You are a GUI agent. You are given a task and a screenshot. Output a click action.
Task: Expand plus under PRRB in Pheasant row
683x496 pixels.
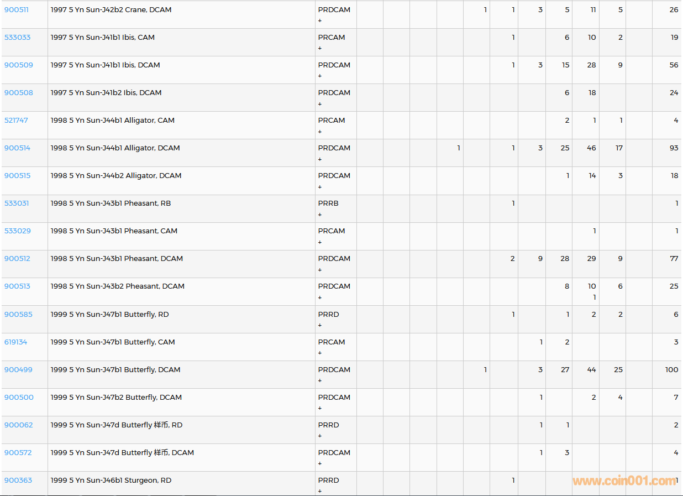pos(320,215)
